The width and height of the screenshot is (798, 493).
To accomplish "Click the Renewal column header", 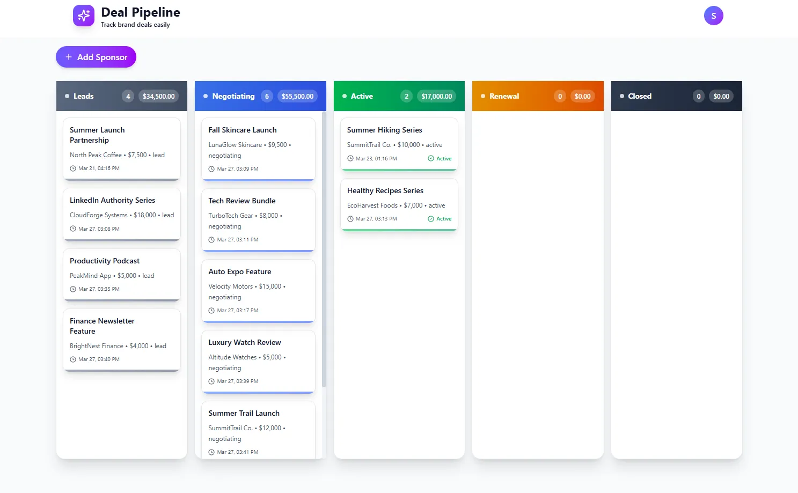I will point(504,97).
